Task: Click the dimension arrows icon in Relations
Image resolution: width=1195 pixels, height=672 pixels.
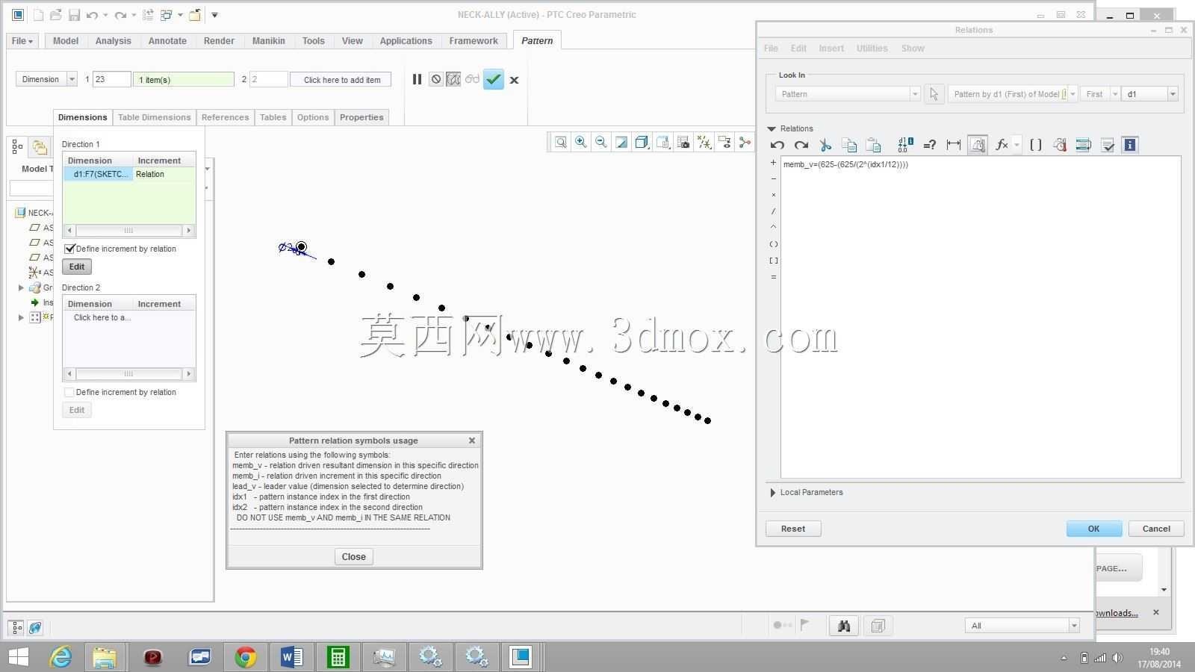Action: [x=954, y=145]
